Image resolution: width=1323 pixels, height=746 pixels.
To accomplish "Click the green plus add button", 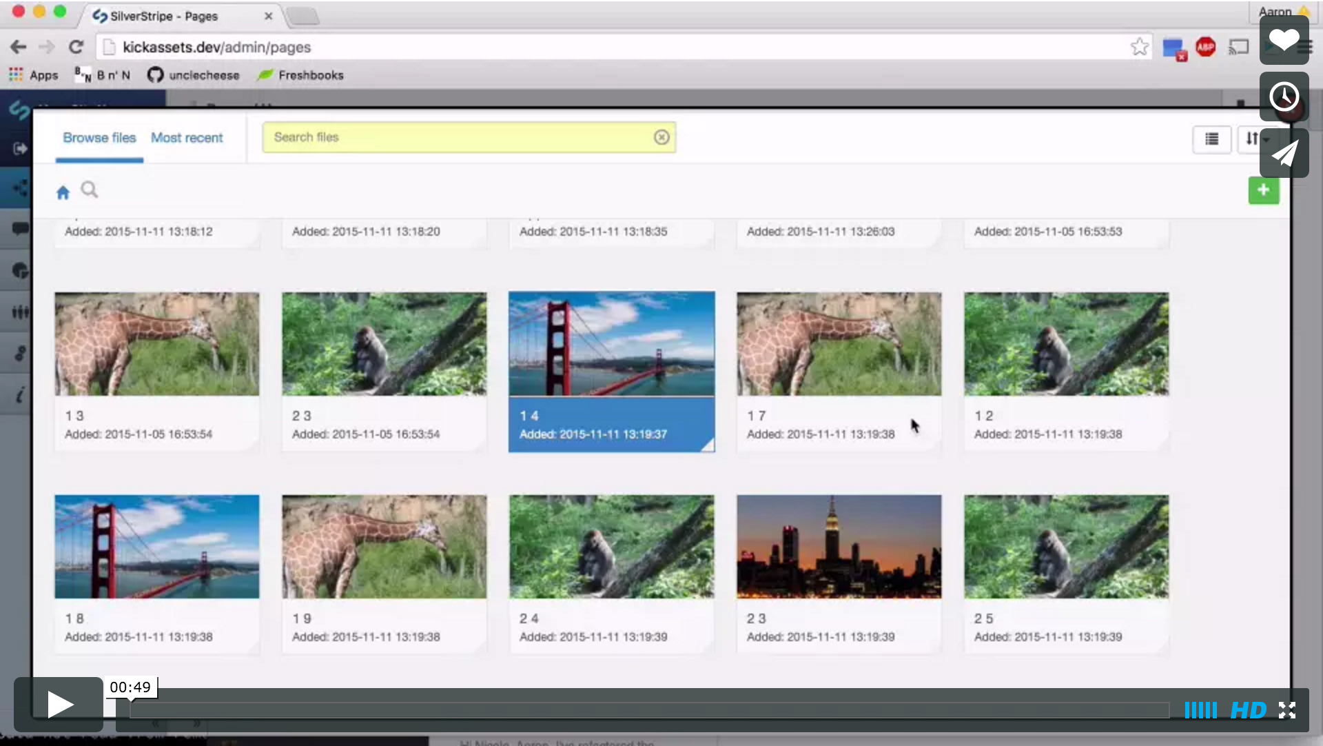I will coord(1263,190).
